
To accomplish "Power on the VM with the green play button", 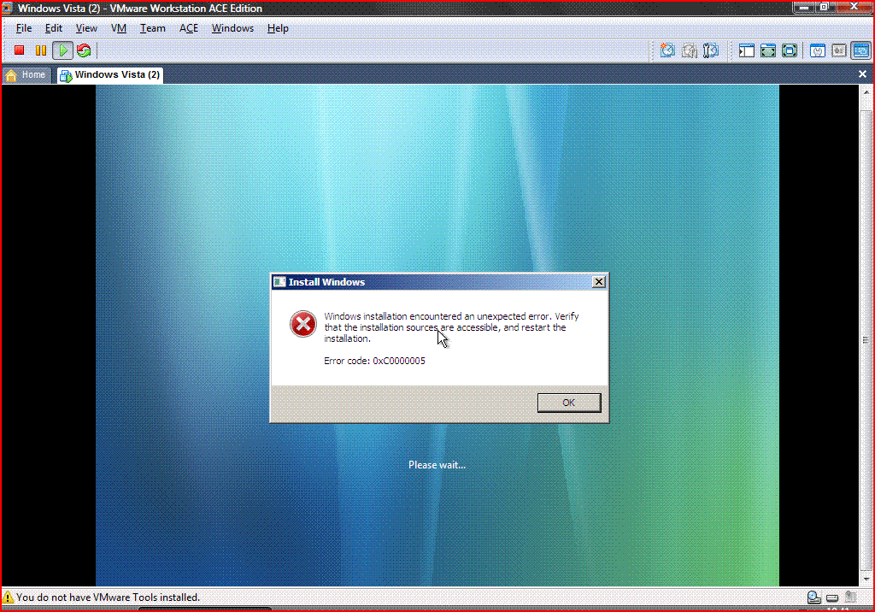I will coord(62,50).
